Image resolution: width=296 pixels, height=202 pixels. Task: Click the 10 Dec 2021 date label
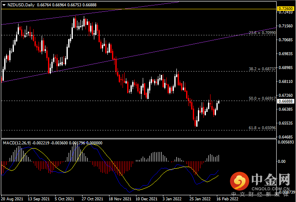pos(147,199)
